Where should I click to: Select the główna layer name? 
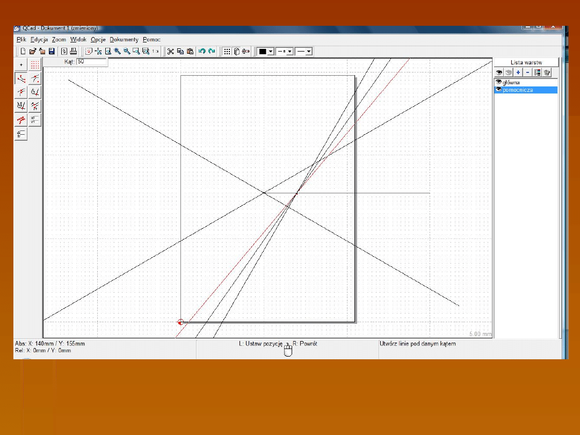511,83
